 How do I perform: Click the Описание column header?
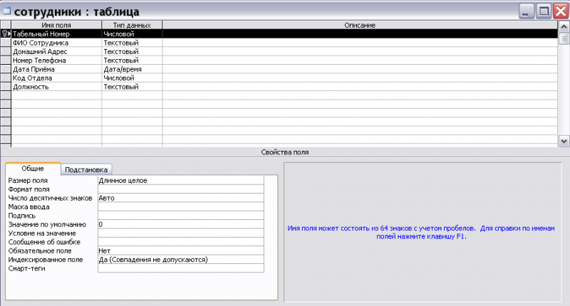pyautogui.click(x=360, y=25)
